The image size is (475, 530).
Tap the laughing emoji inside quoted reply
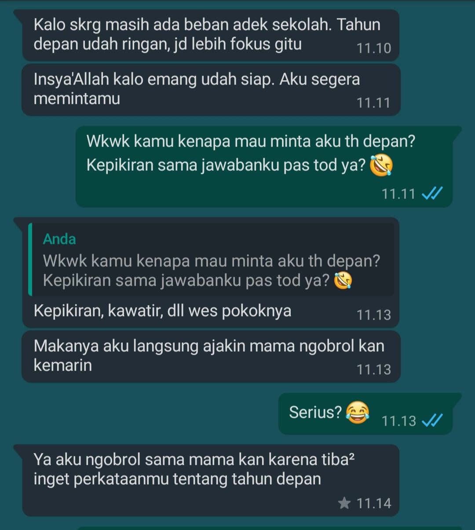coord(343,280)
